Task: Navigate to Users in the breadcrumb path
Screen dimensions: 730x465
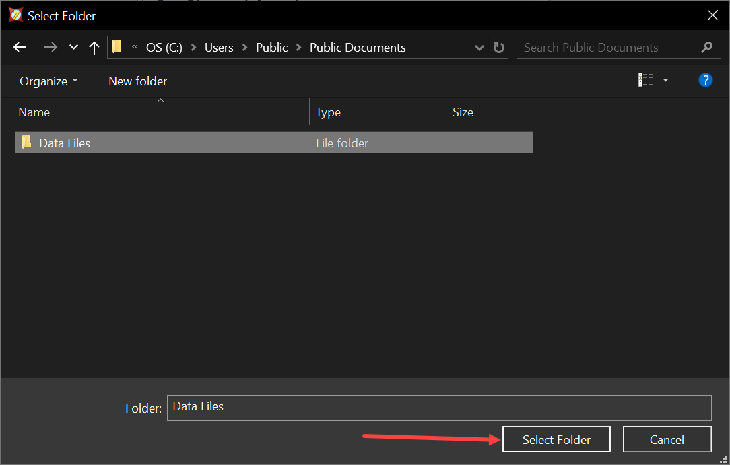Action: [x=219, y=48]
